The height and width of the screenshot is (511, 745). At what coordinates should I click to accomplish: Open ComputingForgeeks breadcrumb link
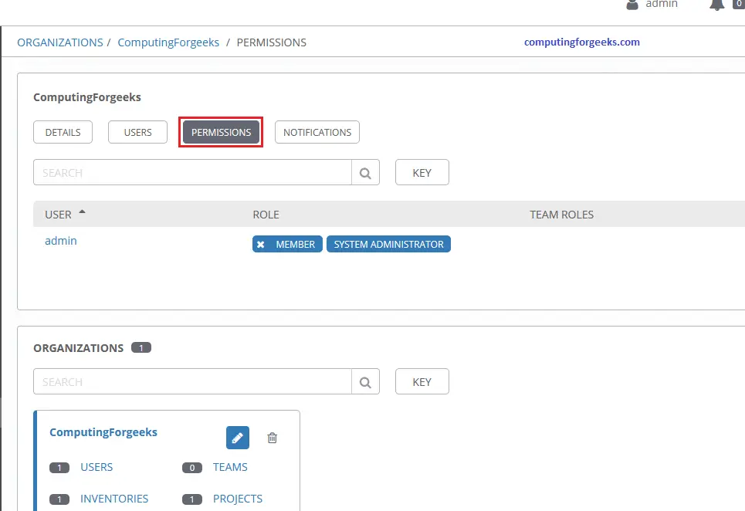168,42
